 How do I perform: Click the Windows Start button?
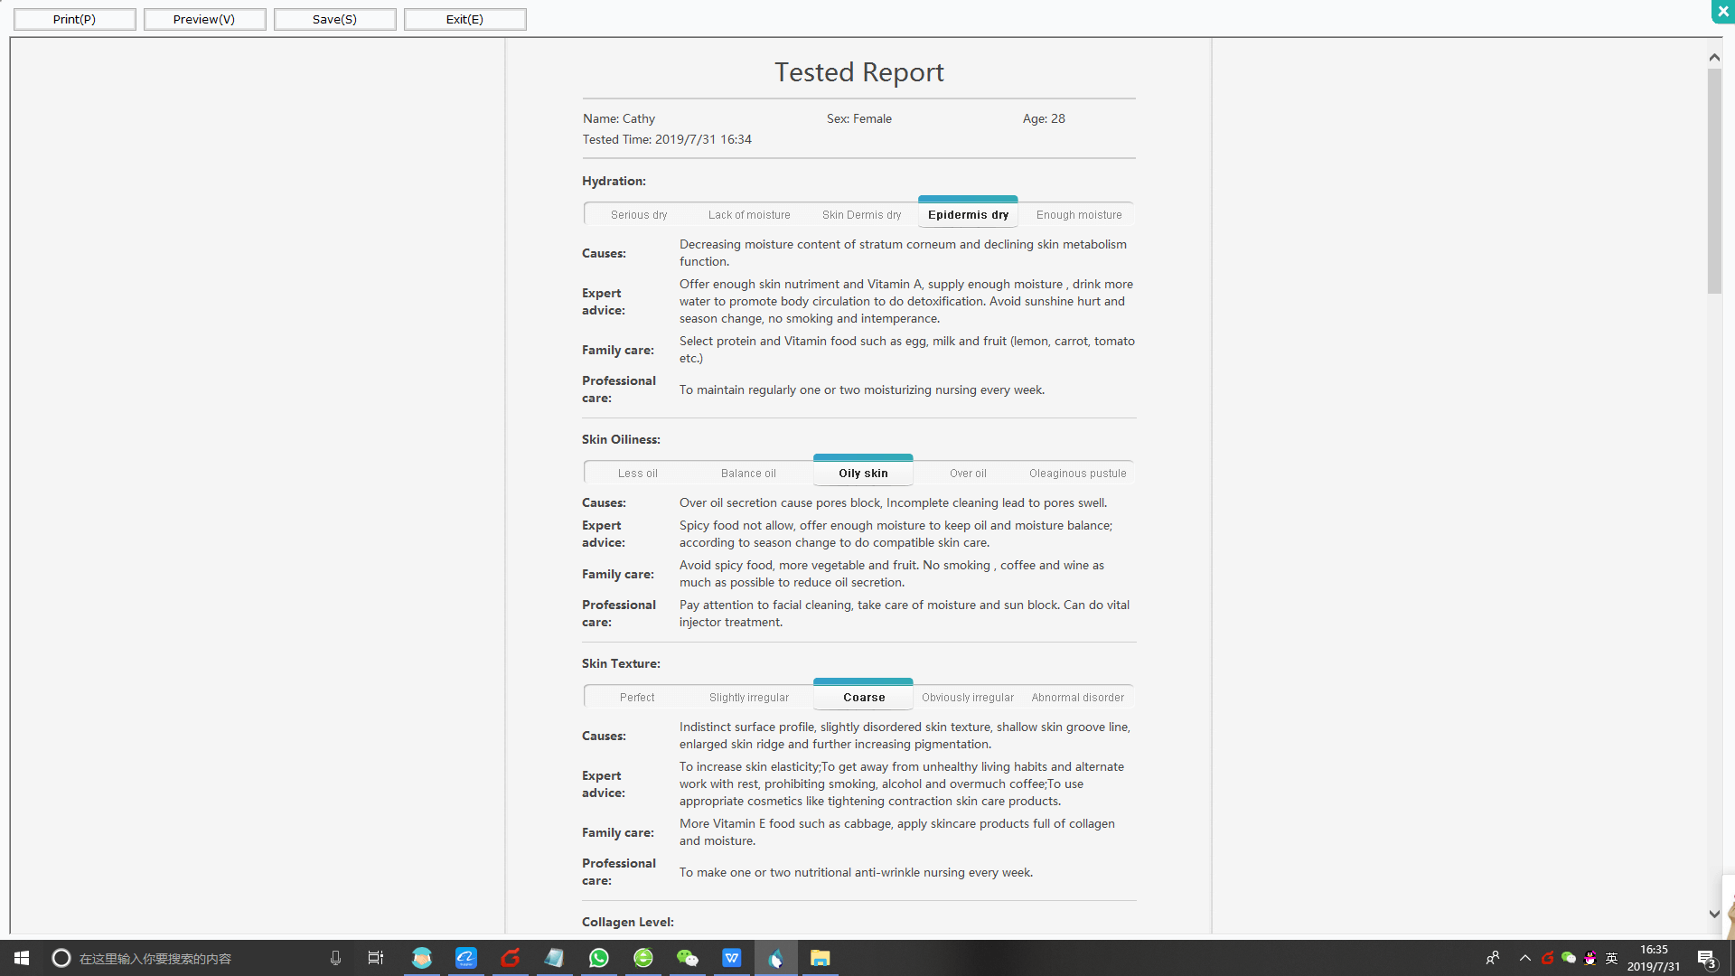pyautogui.click(x=22, y=958)
